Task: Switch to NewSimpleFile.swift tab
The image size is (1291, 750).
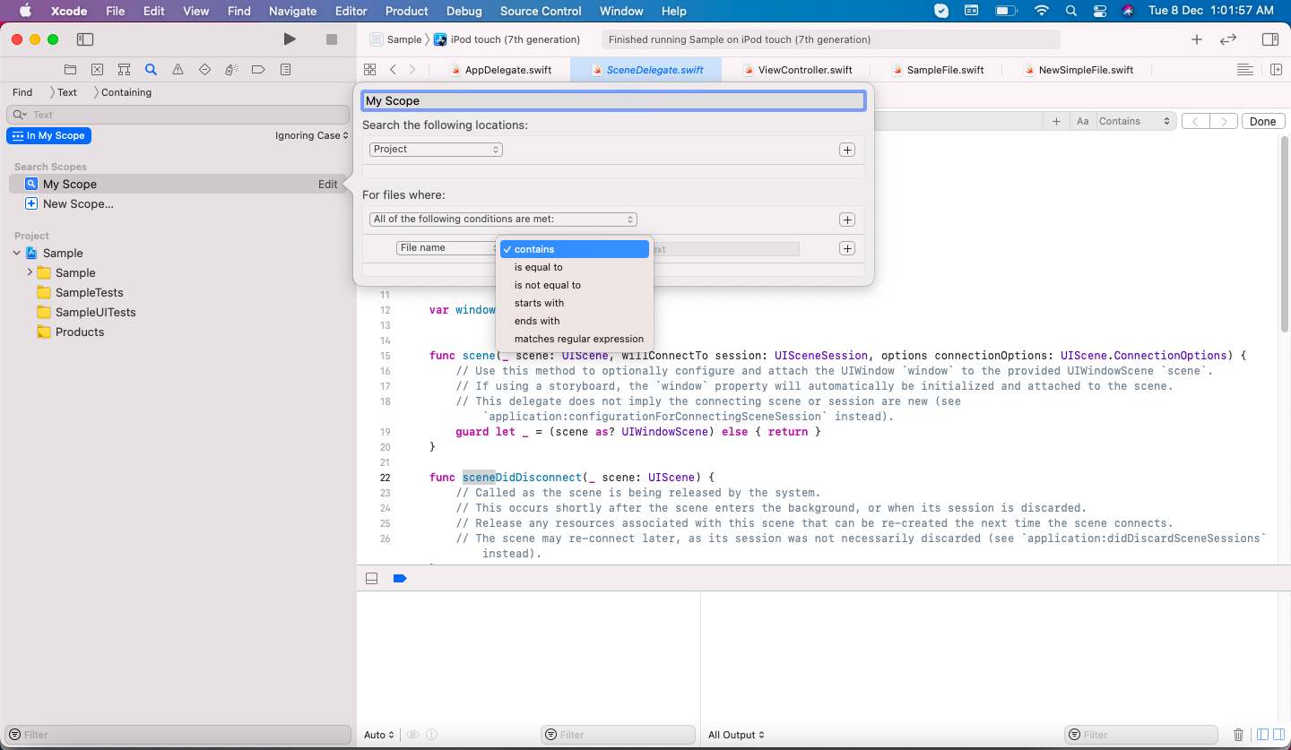Action: coord(1077,70)
